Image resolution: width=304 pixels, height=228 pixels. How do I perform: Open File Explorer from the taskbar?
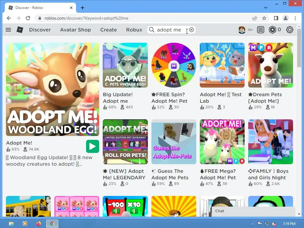point(11,224)
